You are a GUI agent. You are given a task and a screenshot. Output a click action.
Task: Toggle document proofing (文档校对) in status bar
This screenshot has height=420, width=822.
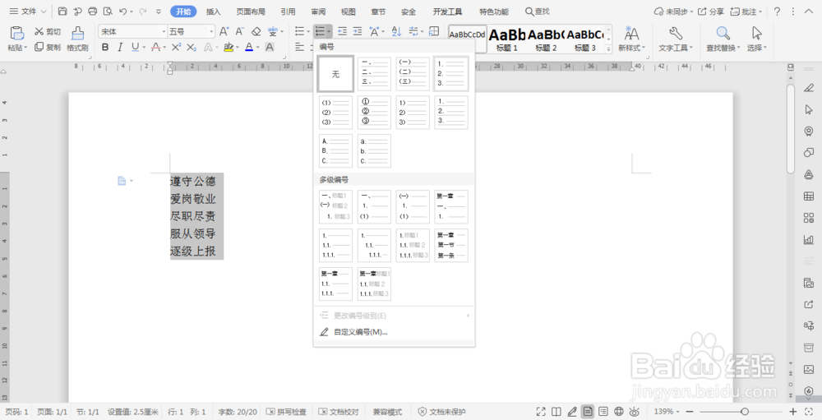(x=339, y=412)
